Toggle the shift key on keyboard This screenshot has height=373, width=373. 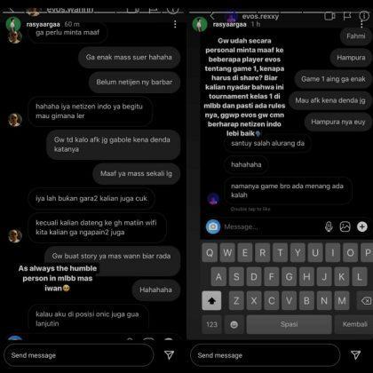[211, 301]
